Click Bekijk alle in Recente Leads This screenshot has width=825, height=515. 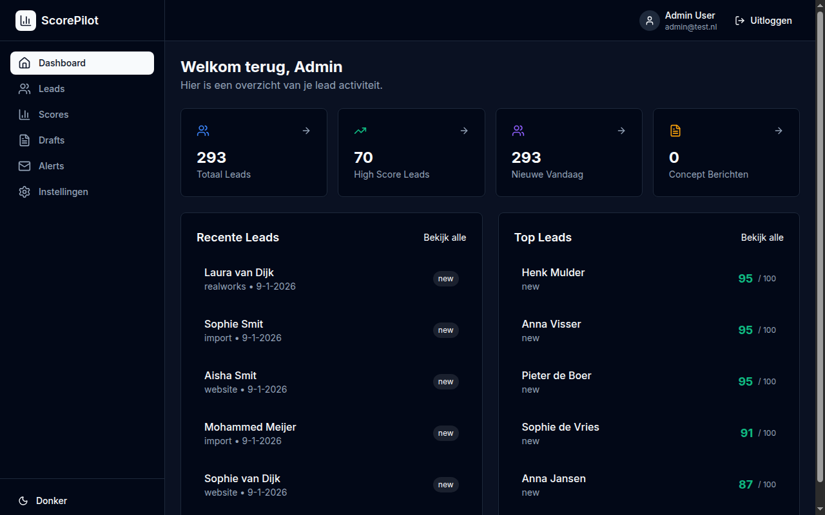(x=445, y=238)
